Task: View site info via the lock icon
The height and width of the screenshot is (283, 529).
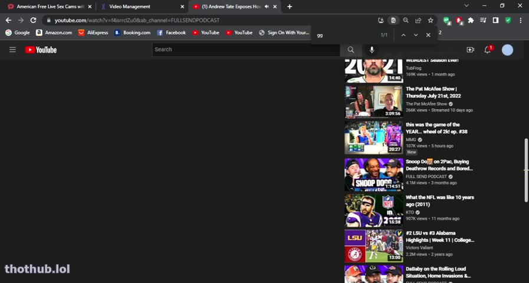Action: [49, 20]
